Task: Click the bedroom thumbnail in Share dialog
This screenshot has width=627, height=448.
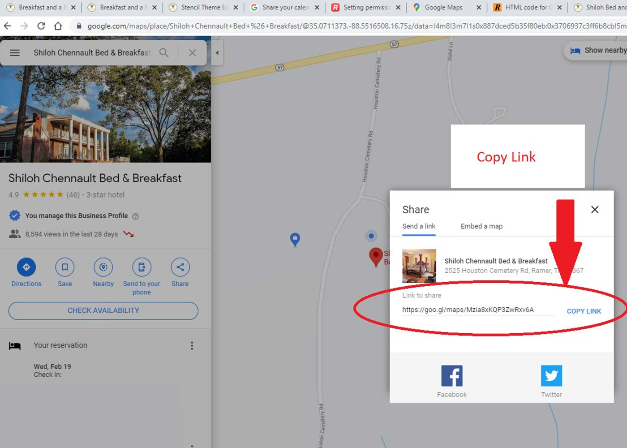Action: [x=419, y=266]
